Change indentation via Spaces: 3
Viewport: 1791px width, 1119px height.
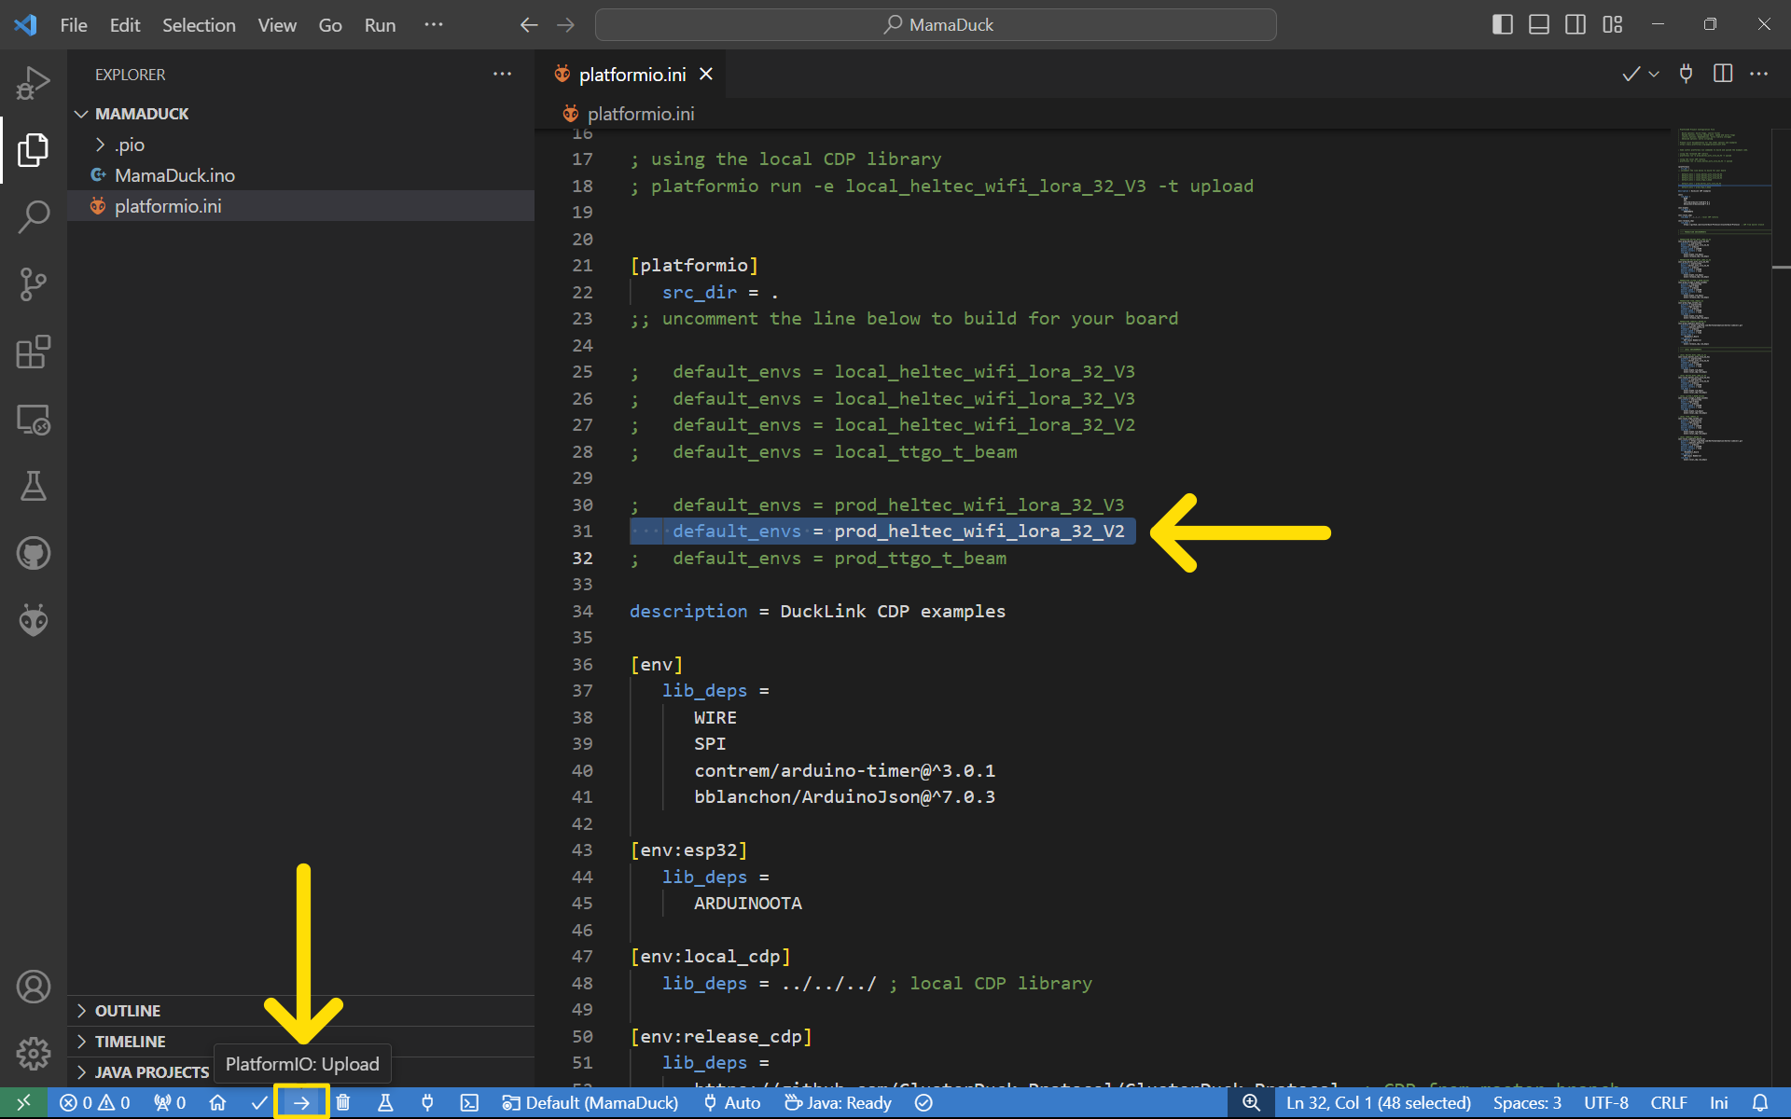(1527, 1103)
